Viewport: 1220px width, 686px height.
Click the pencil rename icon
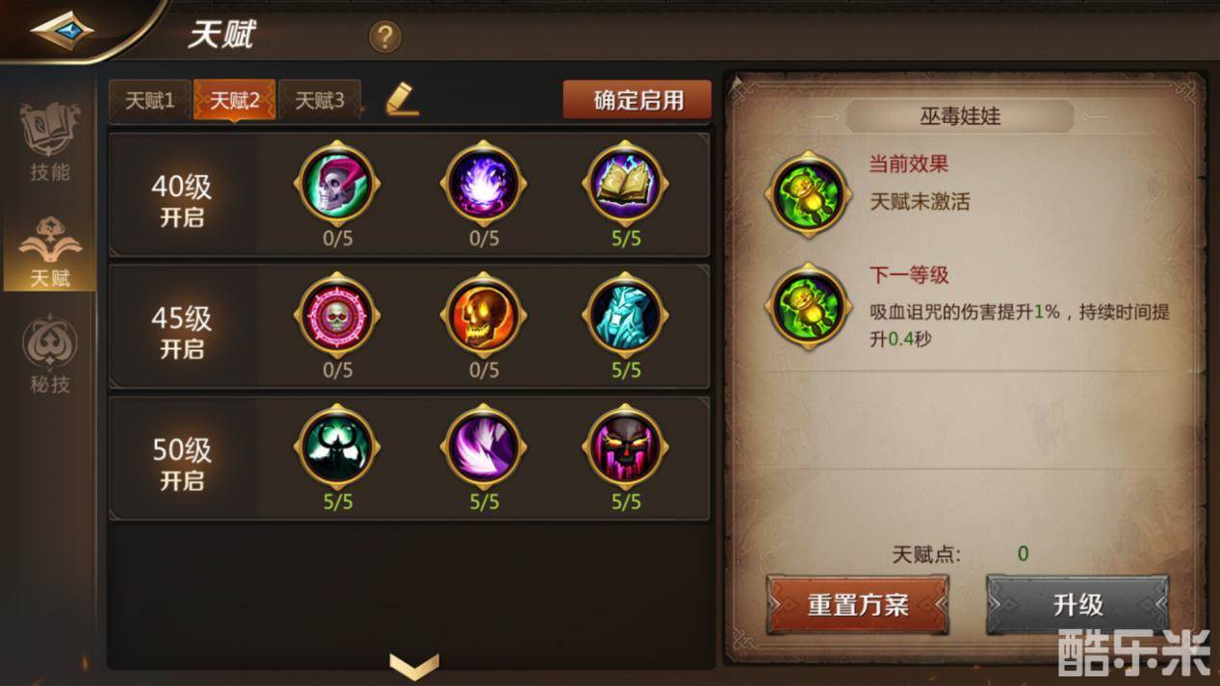402,99
